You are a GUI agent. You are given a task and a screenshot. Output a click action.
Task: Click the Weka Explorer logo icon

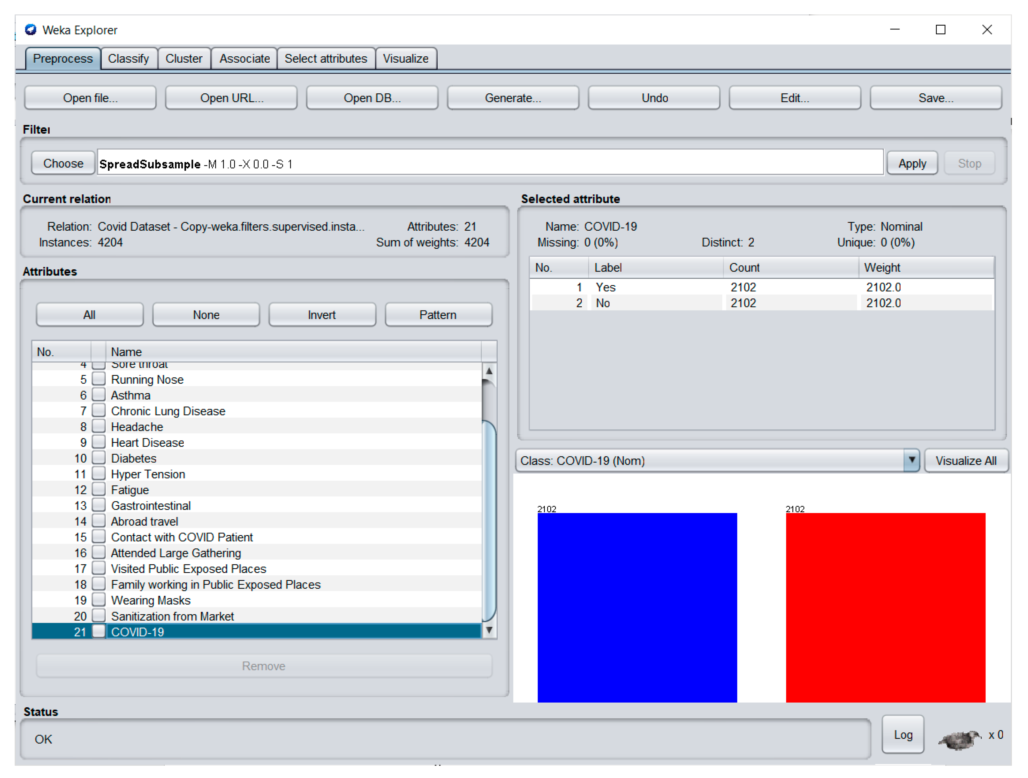(31, 30)
